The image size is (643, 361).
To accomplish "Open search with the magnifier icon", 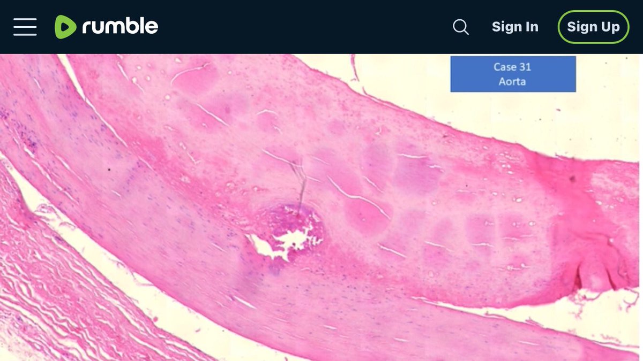I will 460,27.
